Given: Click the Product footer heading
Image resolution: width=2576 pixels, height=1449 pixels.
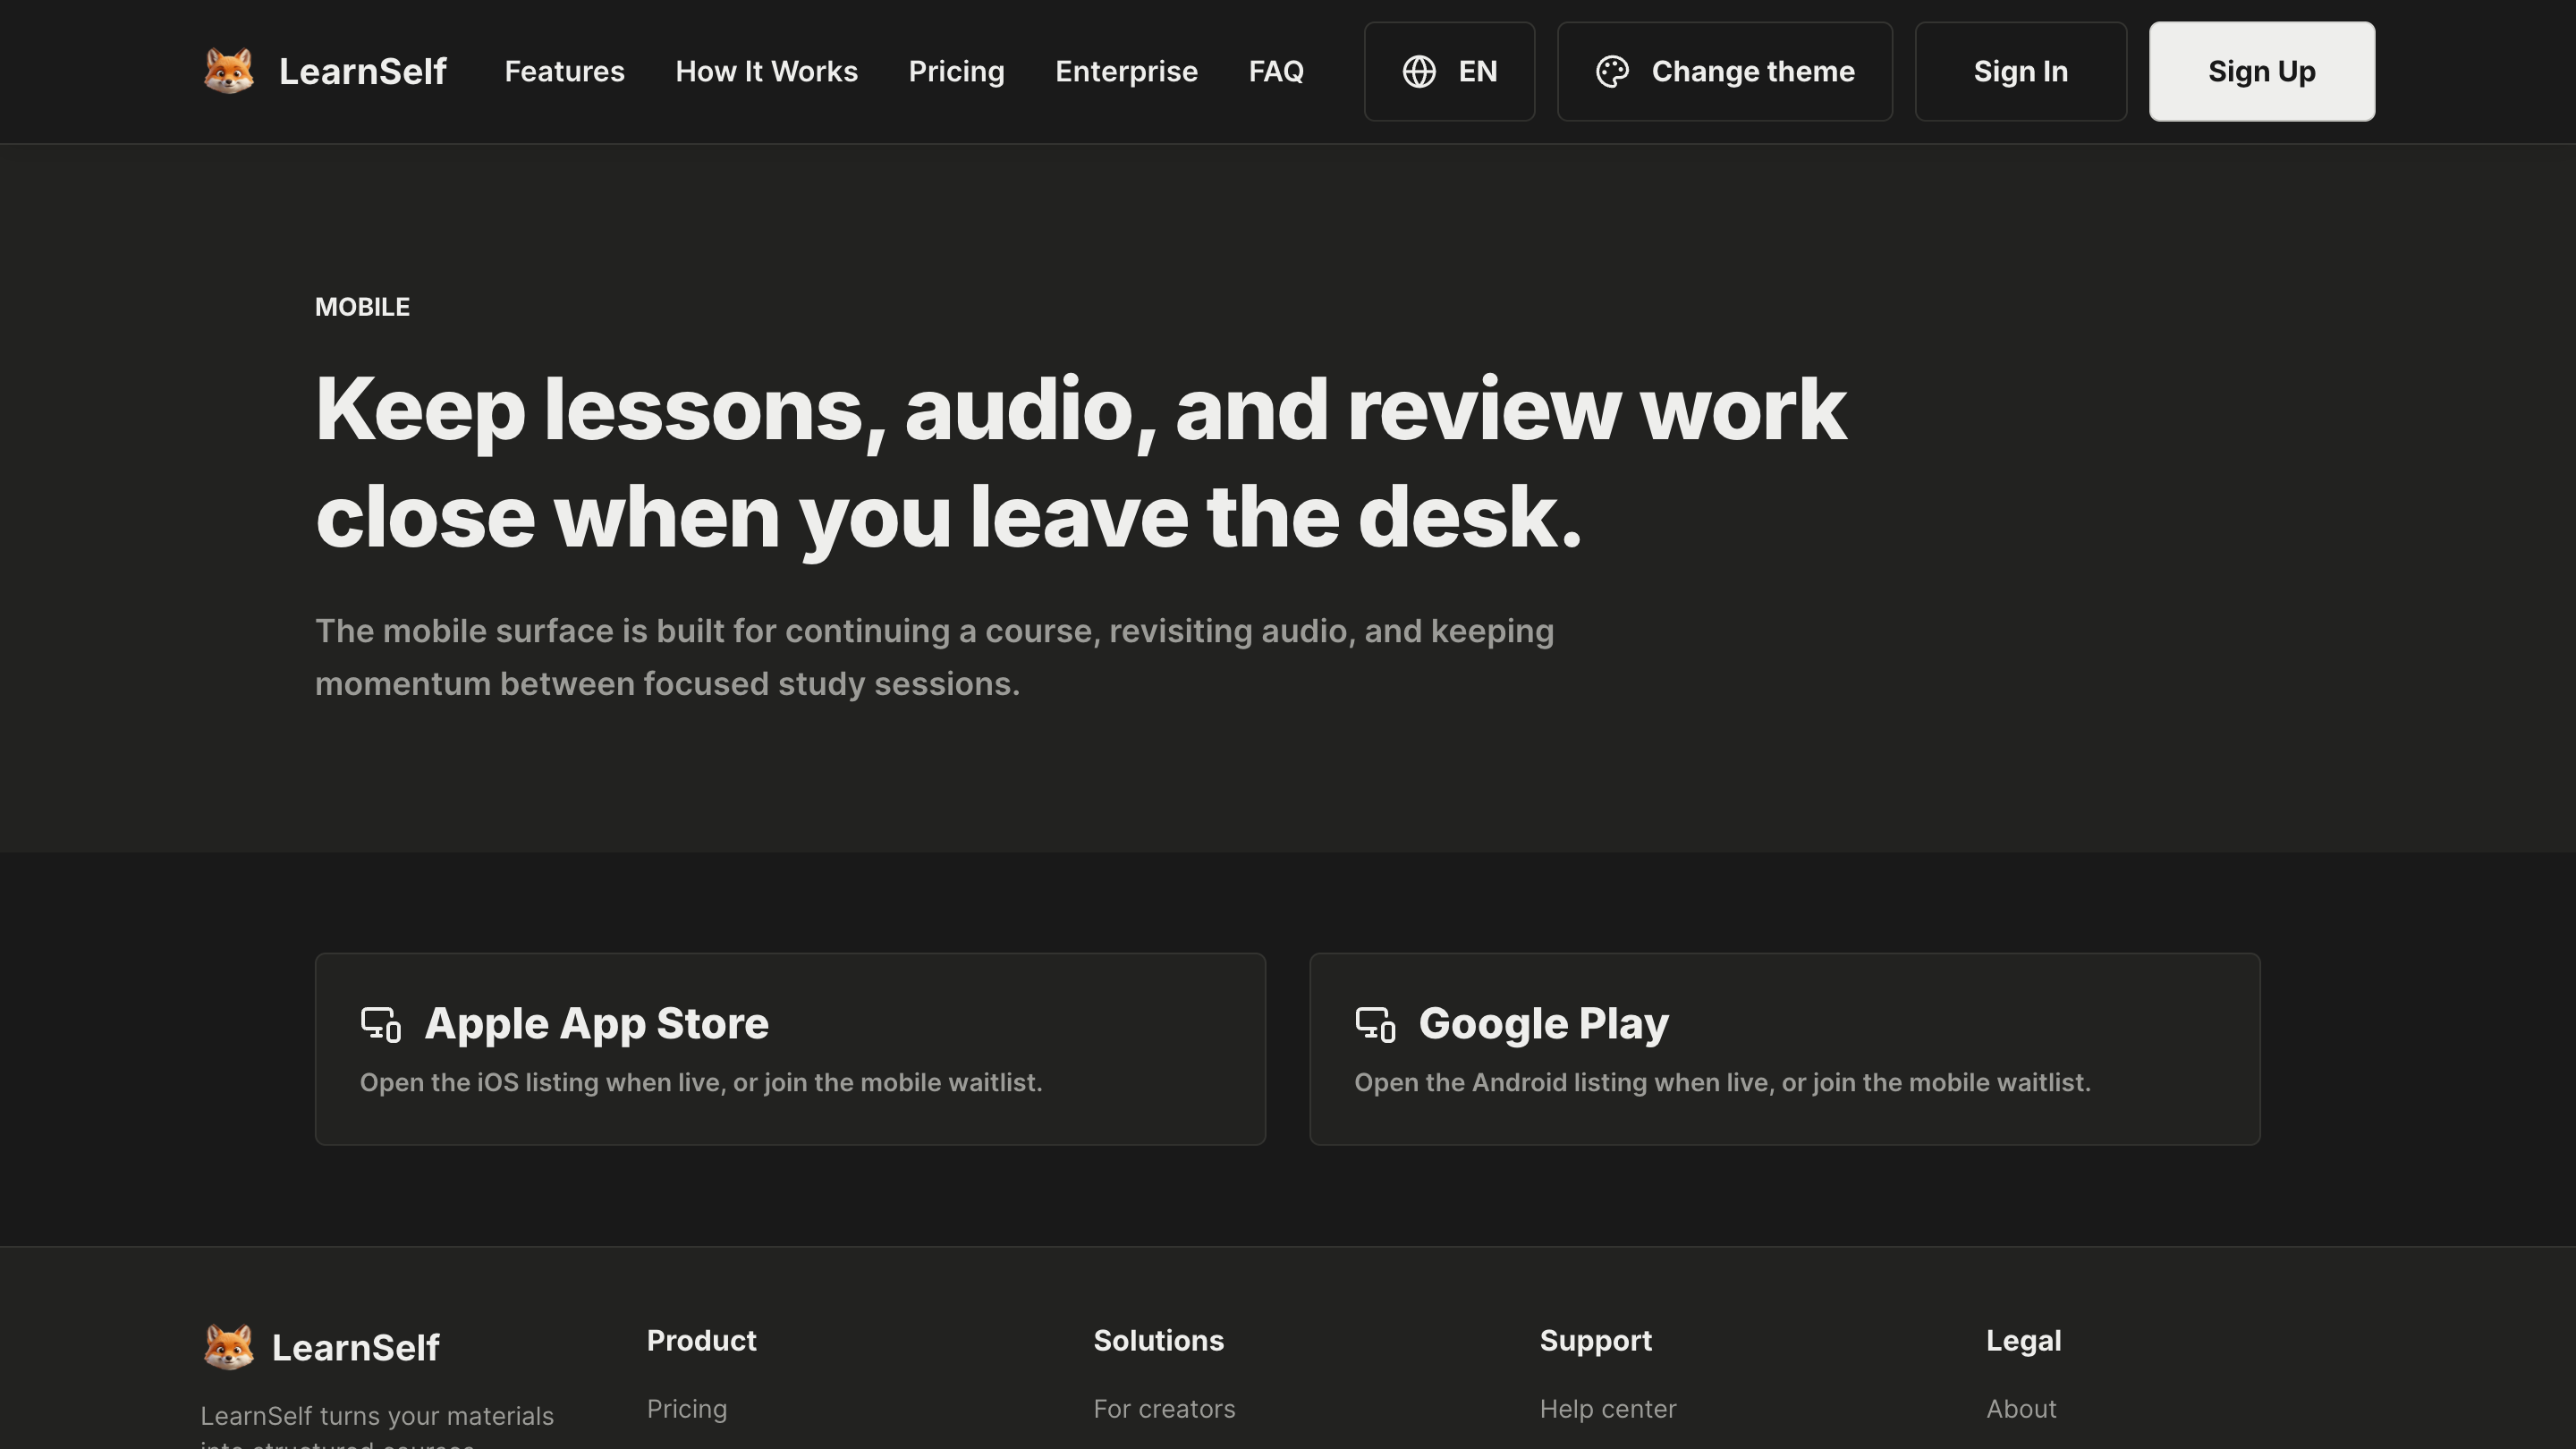Looking at the screenshot, I should pyautogui.click(x=701, y=1340).
